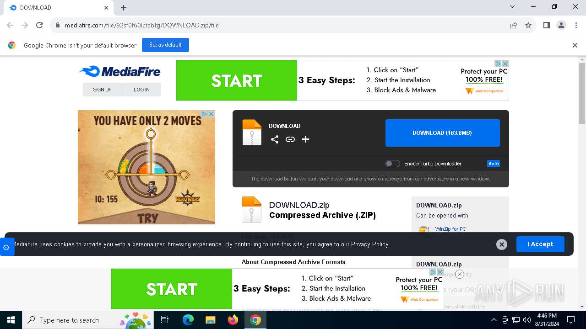Click LOG IN button
This screenshot has height=329, width=586.
pos(141,90)
